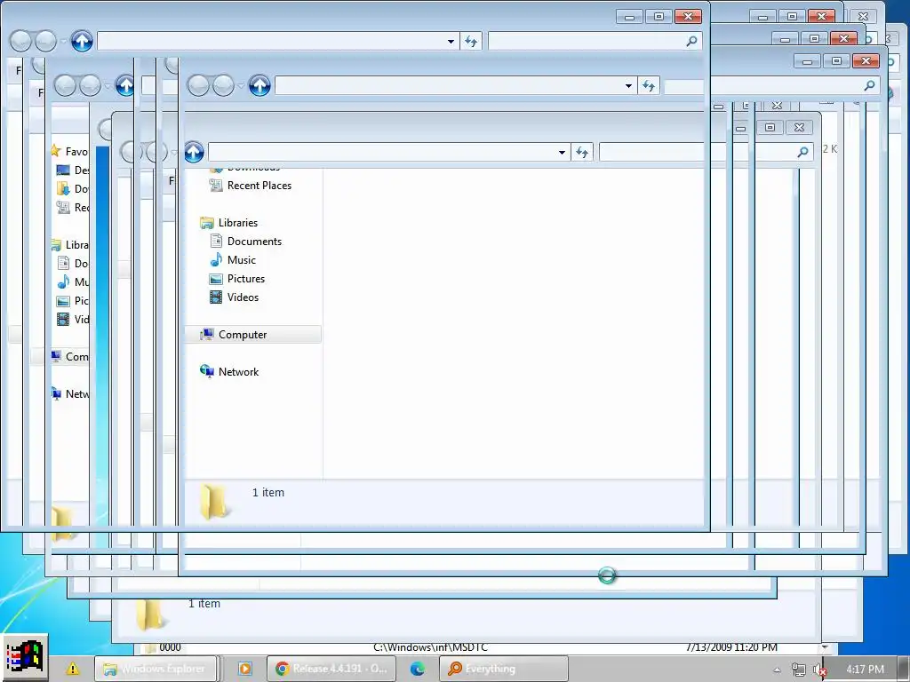Select Libraries in the fully visible navigation pane

(228, 223)
